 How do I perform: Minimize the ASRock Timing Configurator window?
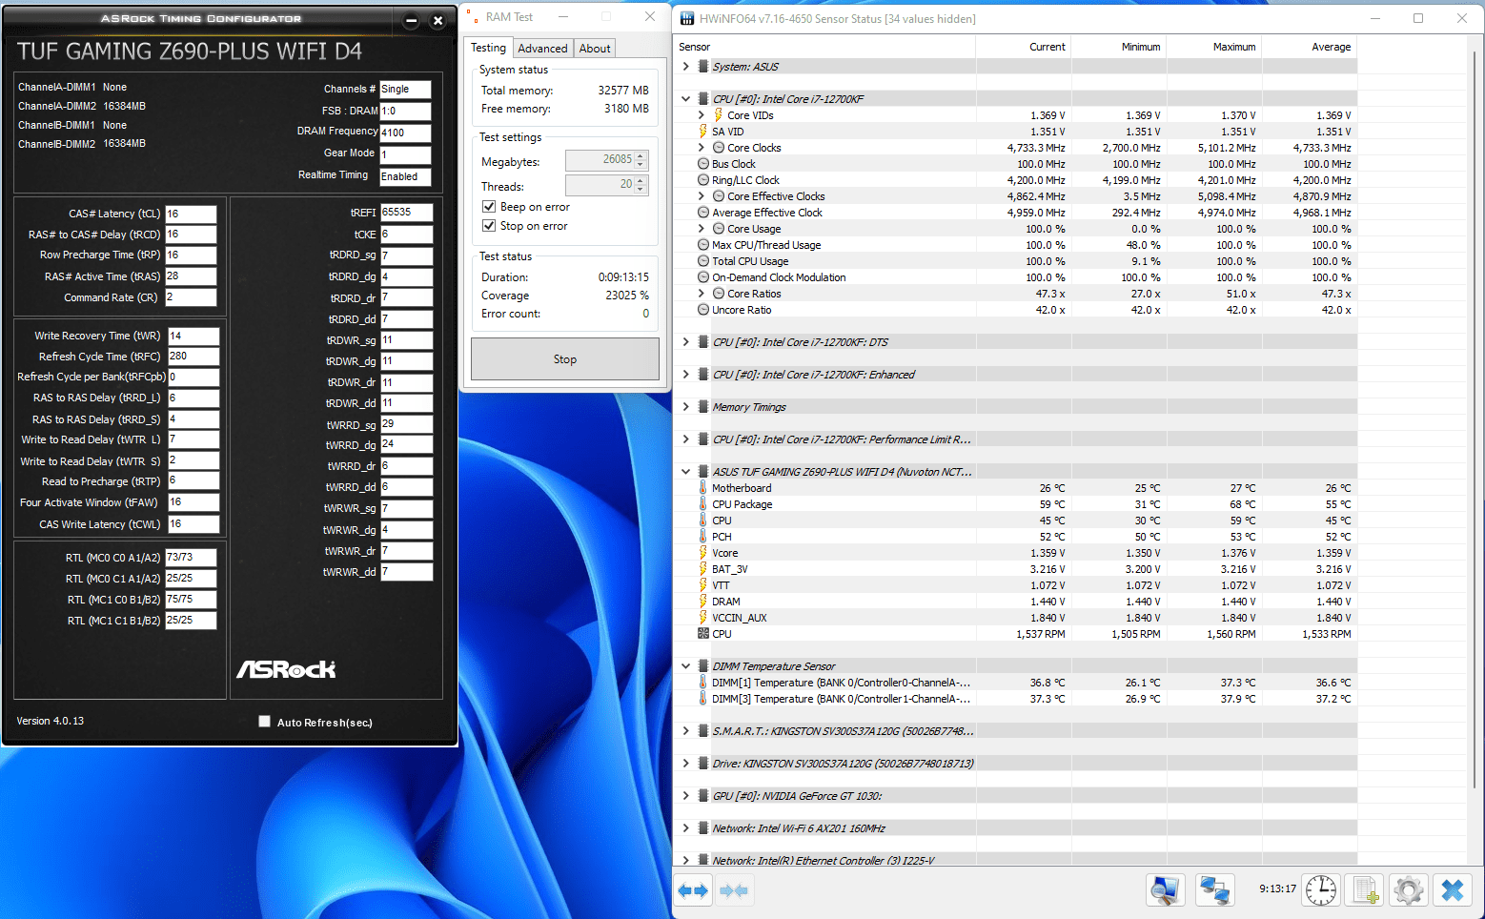tap(411, 20)
